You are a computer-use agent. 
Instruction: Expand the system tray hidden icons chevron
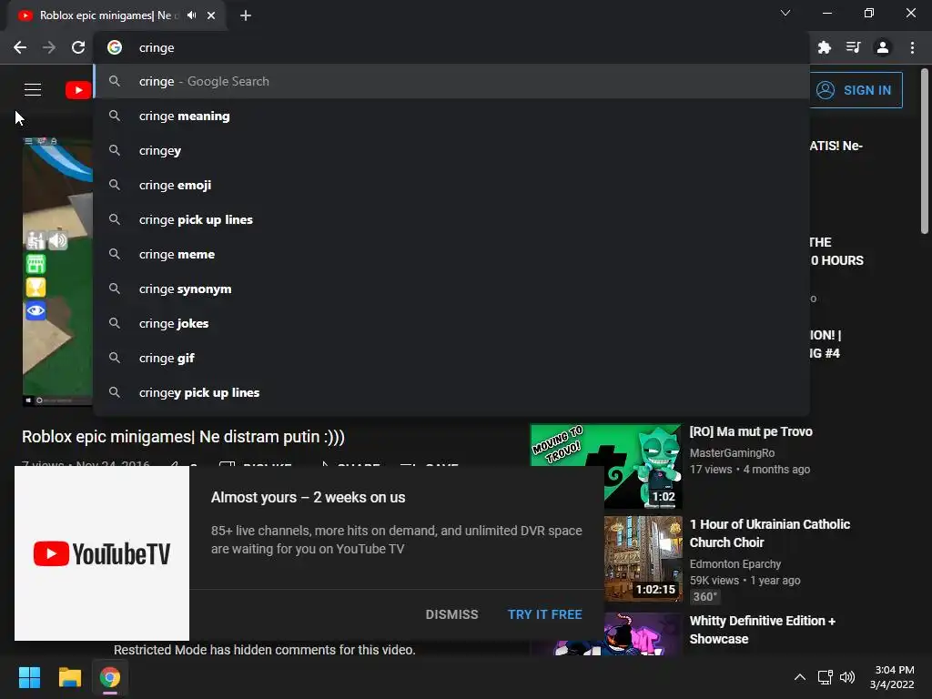tap(800, 677)
